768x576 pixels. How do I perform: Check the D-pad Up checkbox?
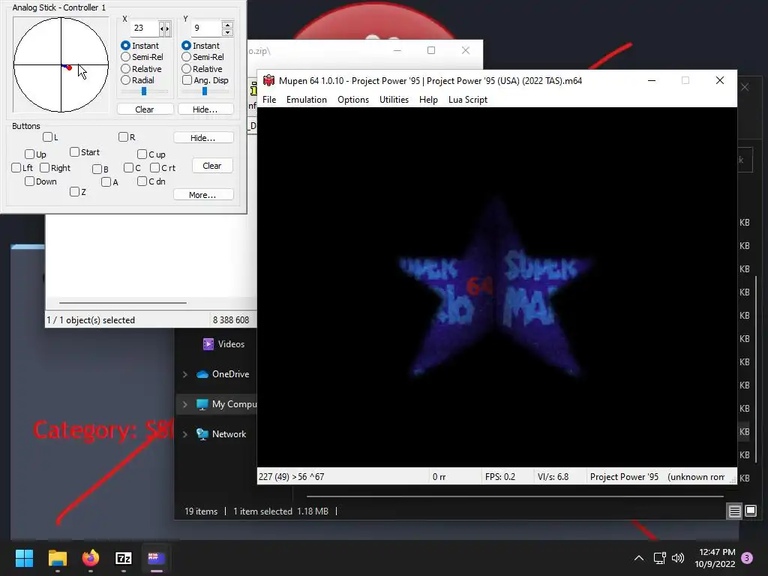pos(29,154)
